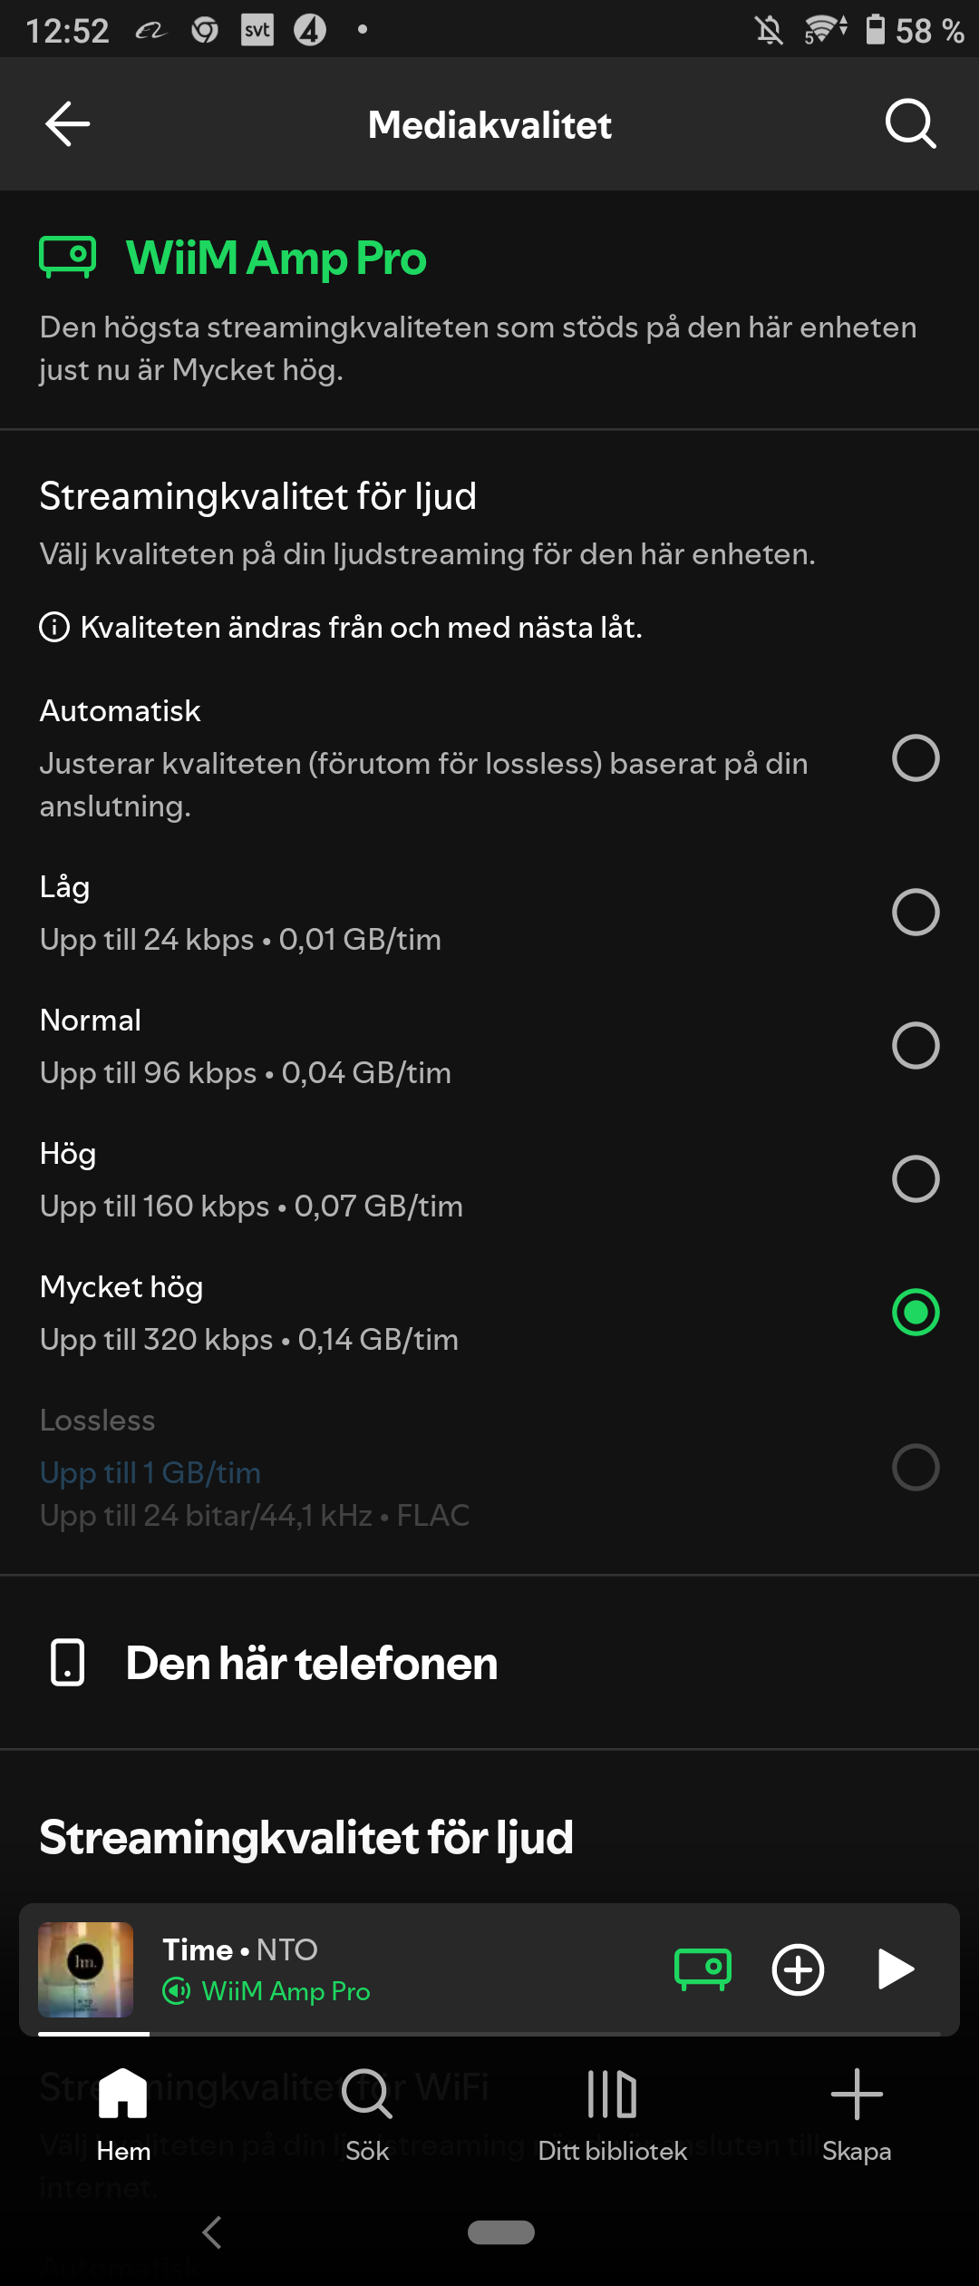
Task: Play the track Time by NTO
Action: coord(896,1969)
